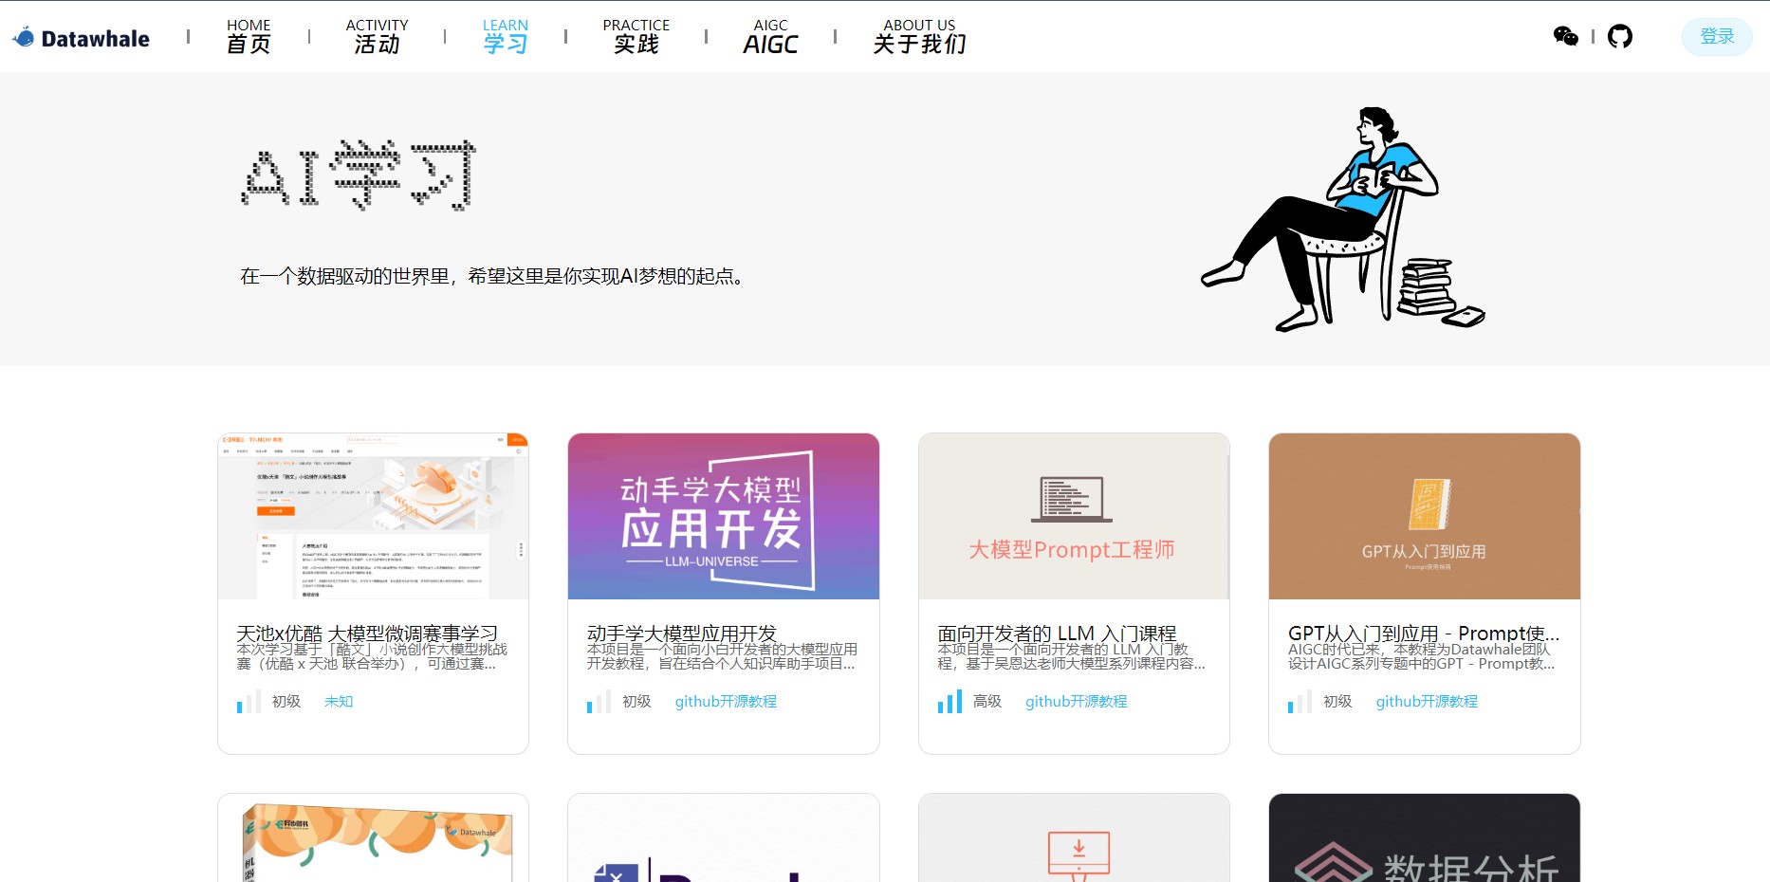Click the AI学习 pixel heading
The width and height of the screenshot is (1770, 882).
click(359, 175)
